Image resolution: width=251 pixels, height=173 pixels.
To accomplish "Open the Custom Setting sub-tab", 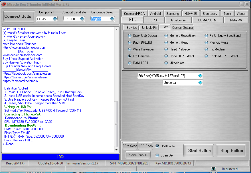I will point(183,27).
